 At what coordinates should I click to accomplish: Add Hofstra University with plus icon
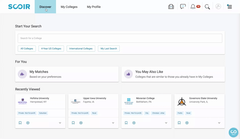pyautogui.click(x=28, y=123)
